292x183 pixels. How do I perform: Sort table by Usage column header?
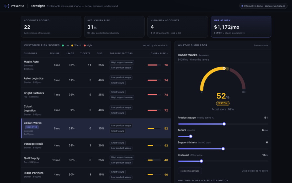click(70, 54)
